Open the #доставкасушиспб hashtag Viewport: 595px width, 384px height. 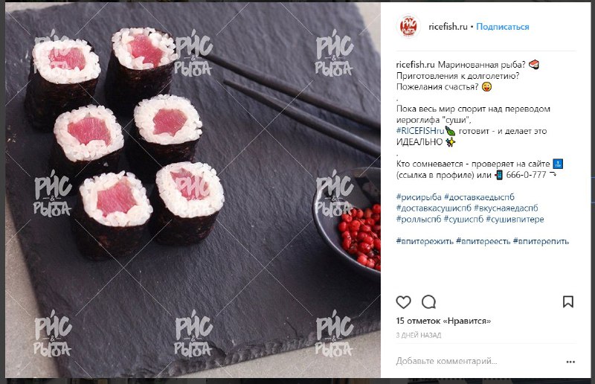coord(434,208)
